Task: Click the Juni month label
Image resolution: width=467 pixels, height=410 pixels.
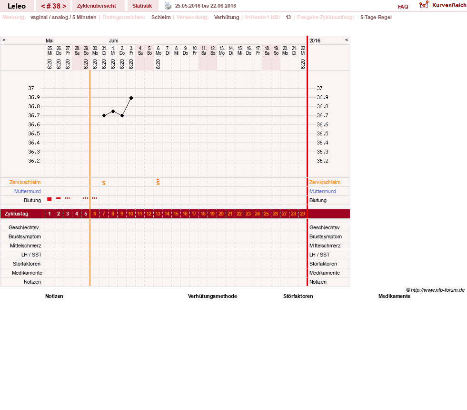Action: [x=113, y=41]
